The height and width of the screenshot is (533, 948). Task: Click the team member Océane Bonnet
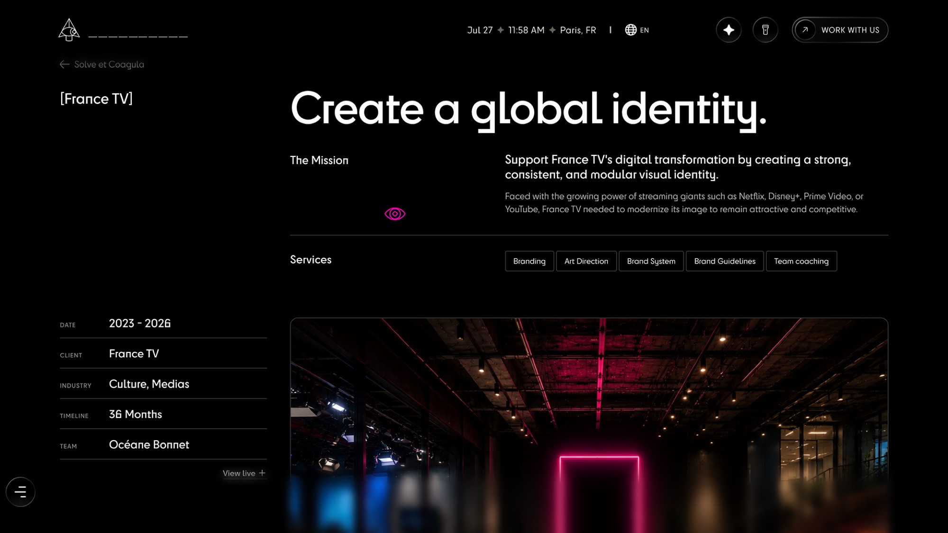tap(149, 444)
